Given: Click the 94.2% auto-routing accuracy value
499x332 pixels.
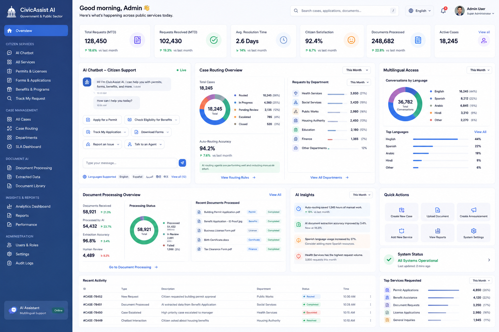Looking at the screenshot, I should [207, 148].
